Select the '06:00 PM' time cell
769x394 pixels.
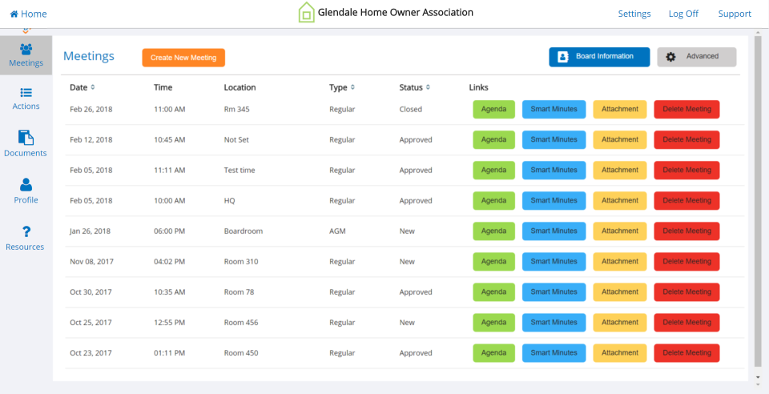click(x=169, y=231)
